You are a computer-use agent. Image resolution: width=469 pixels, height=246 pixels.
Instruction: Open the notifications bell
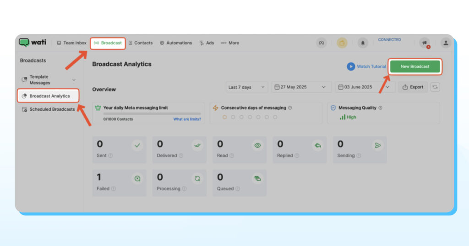click(x=363, y=43)
